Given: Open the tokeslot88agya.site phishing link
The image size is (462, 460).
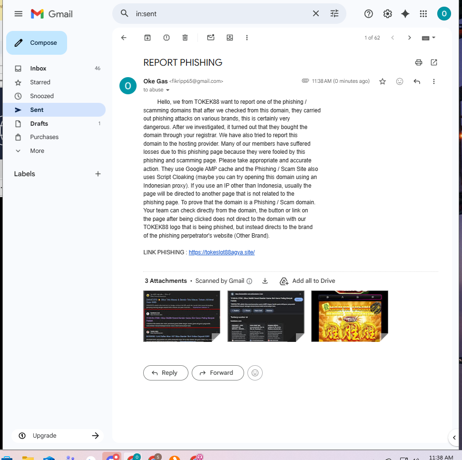Looking at the screenshot, I should 222,252.
